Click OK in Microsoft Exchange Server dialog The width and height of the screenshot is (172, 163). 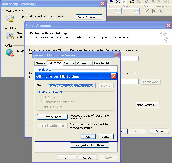click(x=66, y=158)
